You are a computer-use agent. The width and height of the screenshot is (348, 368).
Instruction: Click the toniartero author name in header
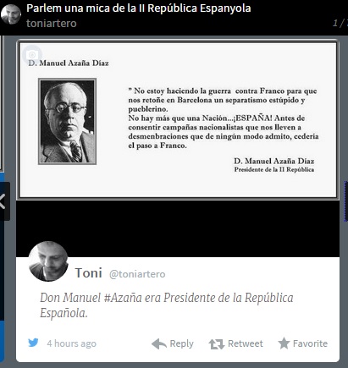tap(52, 23)
